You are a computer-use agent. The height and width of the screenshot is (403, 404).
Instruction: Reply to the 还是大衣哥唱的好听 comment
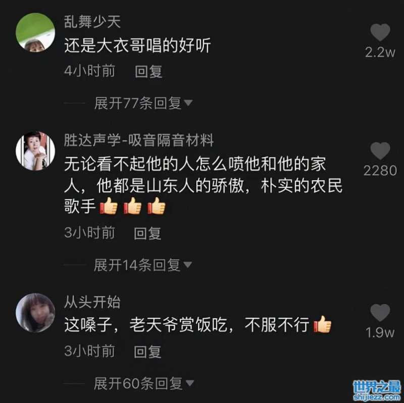148,71
